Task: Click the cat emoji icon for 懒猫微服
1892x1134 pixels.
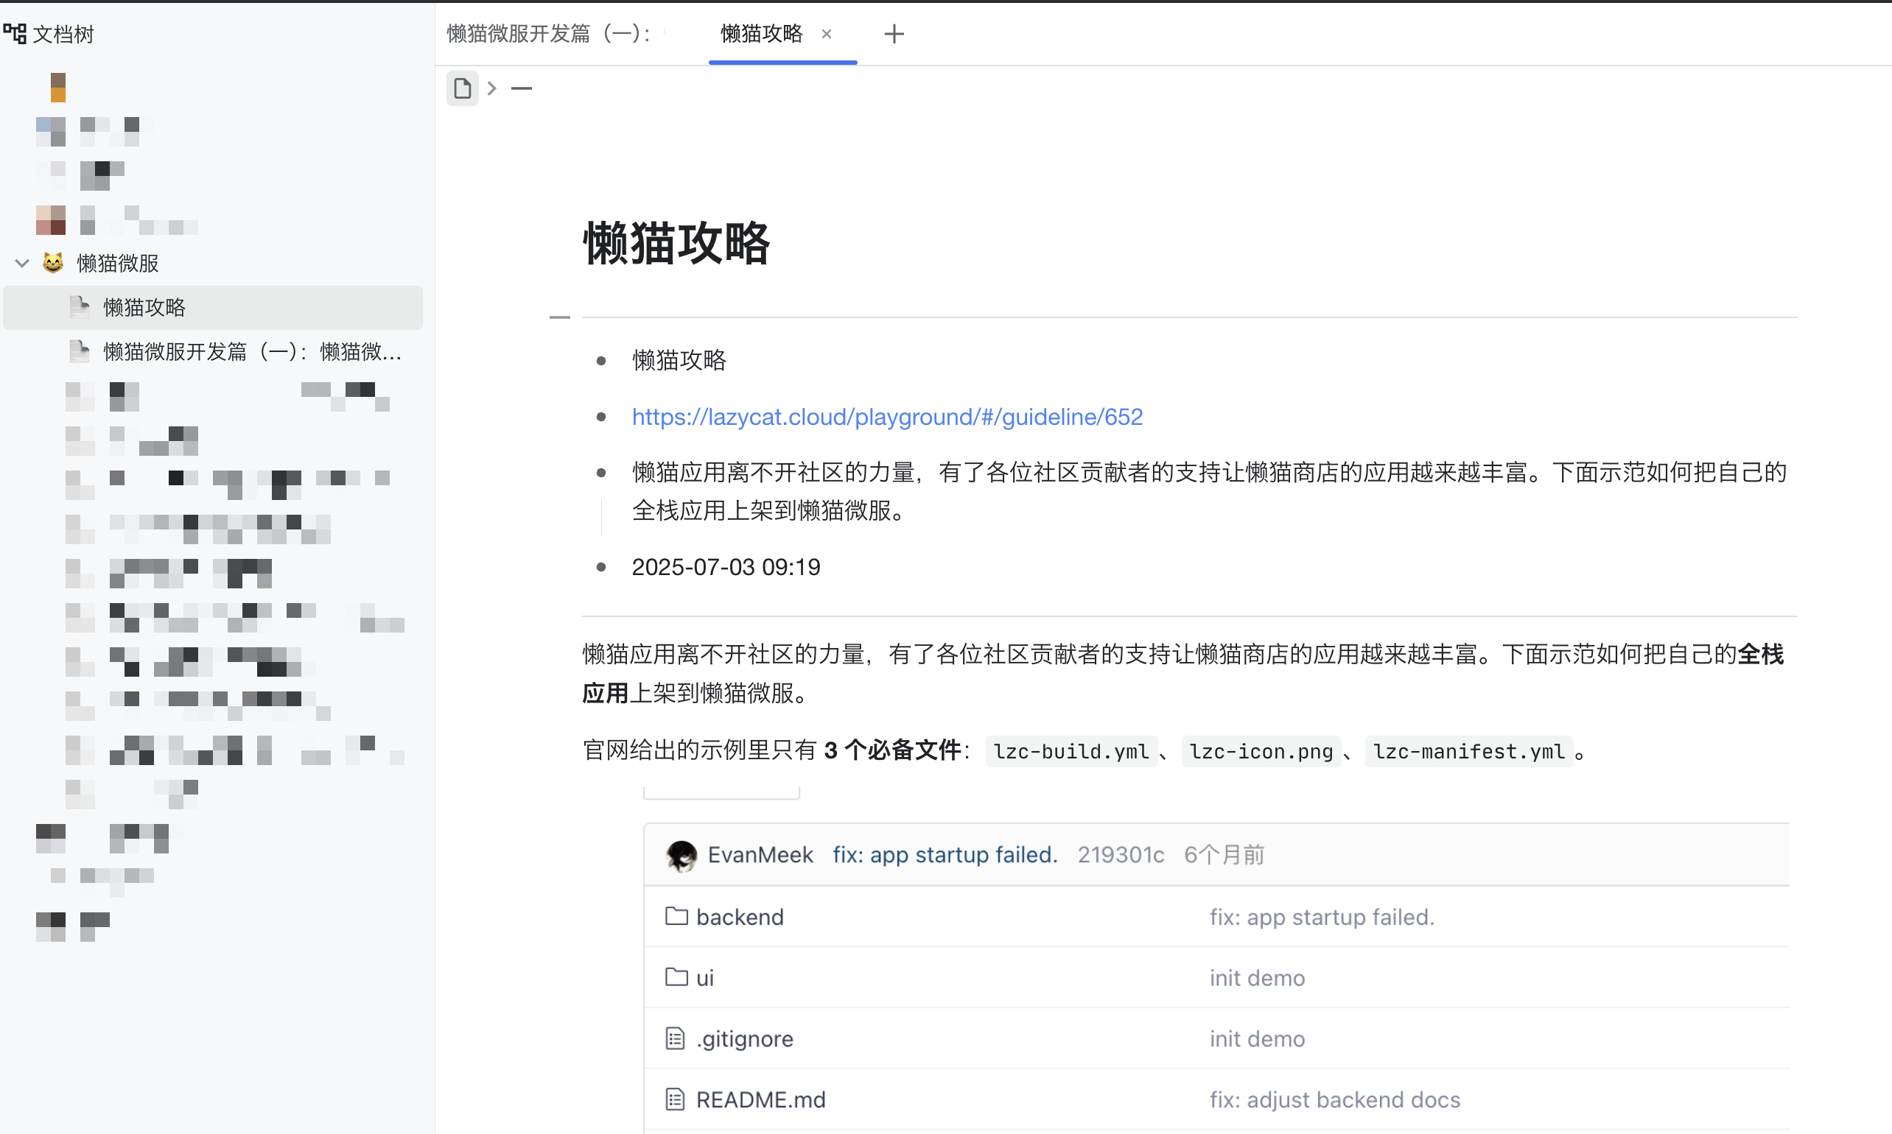Action: 53,263
